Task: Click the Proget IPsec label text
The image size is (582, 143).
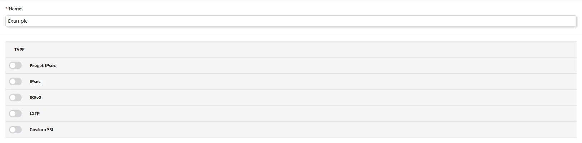Action: coord(42,66)
